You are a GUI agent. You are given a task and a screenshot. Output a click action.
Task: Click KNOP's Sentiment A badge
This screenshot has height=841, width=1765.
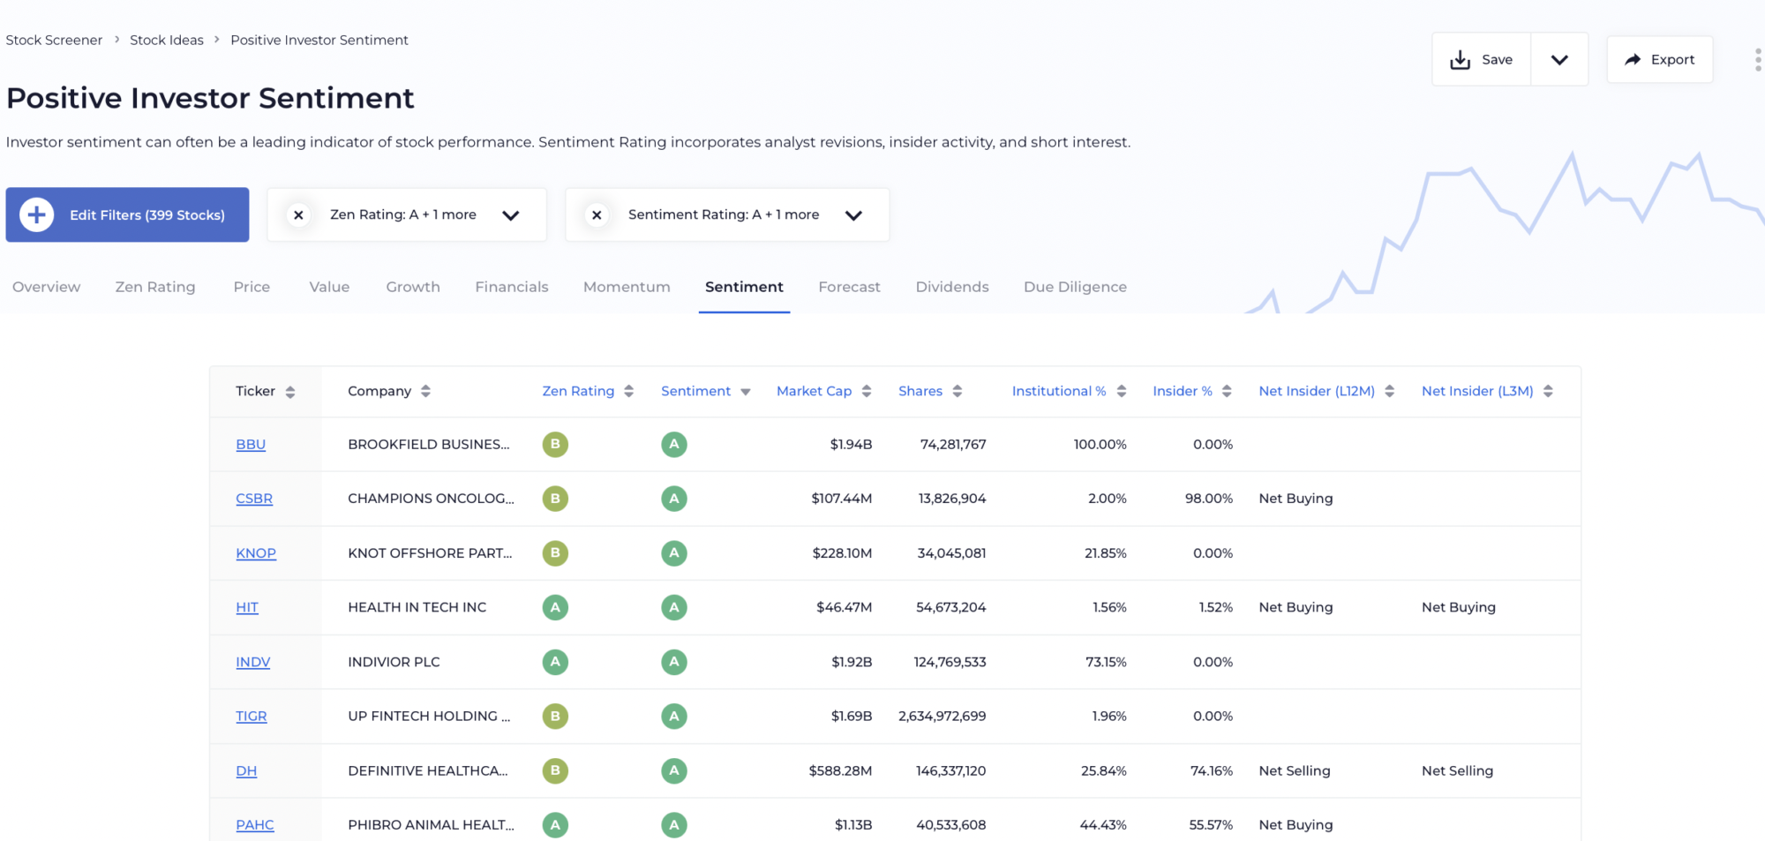[x=674, y=553]
